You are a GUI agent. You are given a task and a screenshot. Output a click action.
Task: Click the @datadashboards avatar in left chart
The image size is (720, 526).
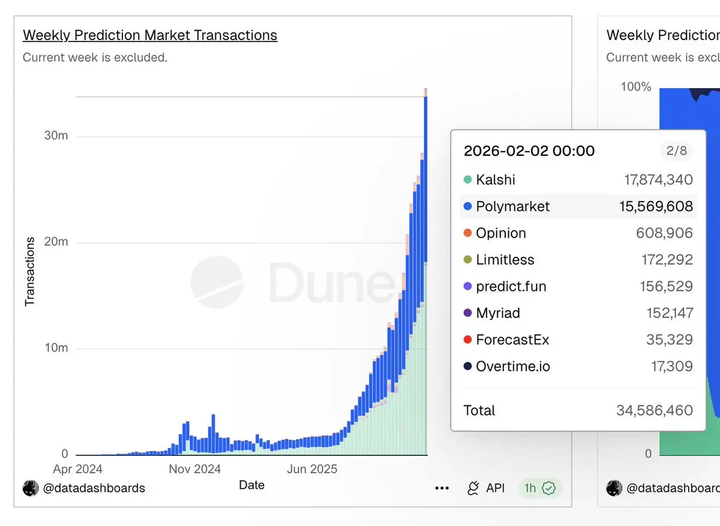click(31, 488)
